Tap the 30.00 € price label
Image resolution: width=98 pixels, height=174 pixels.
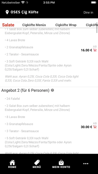pos(86,127)
